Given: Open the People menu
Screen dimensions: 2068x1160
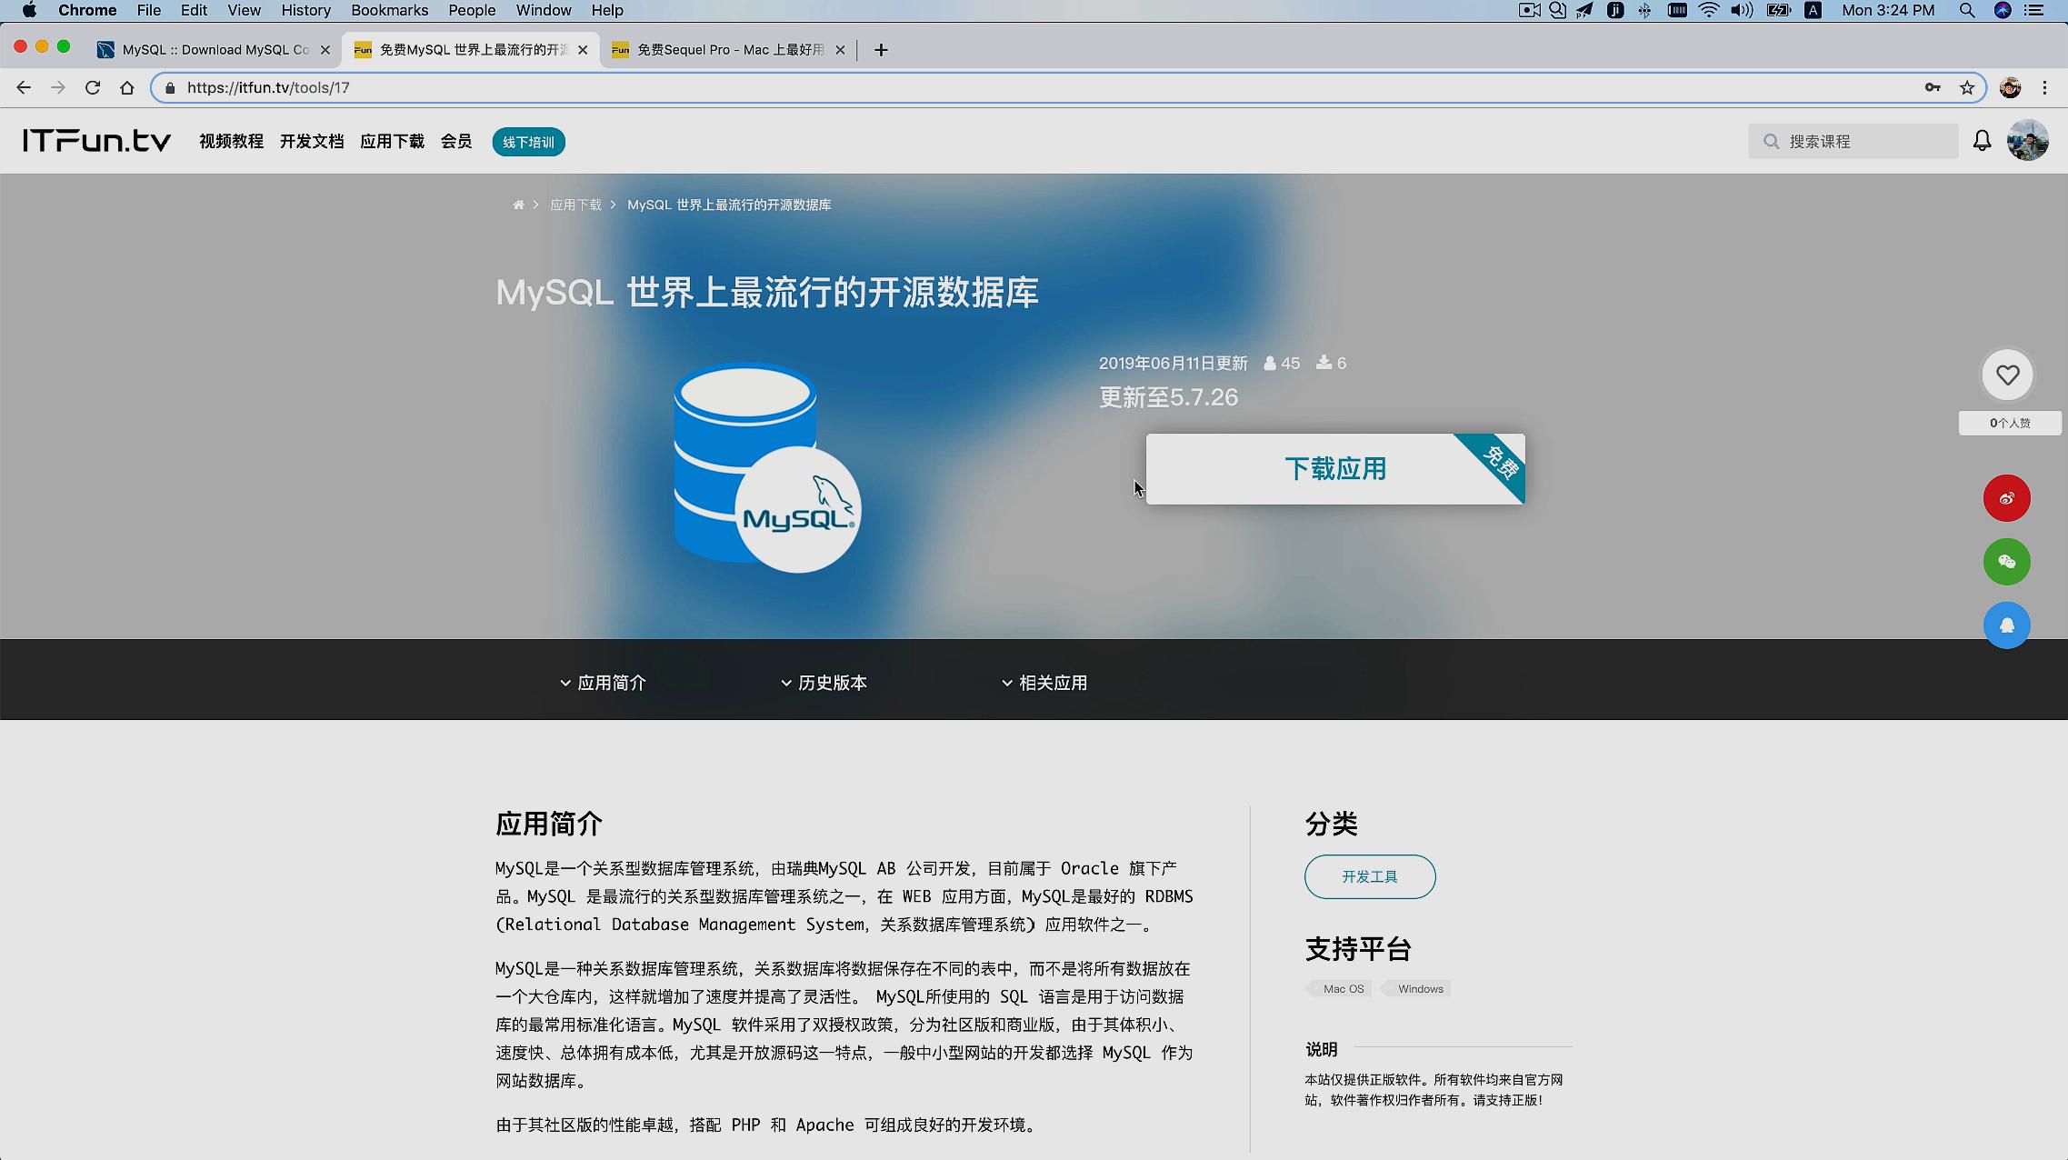Looking at the screenshot, I should click(472, 11).
